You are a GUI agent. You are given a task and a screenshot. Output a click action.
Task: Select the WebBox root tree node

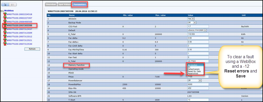point(9,11)
